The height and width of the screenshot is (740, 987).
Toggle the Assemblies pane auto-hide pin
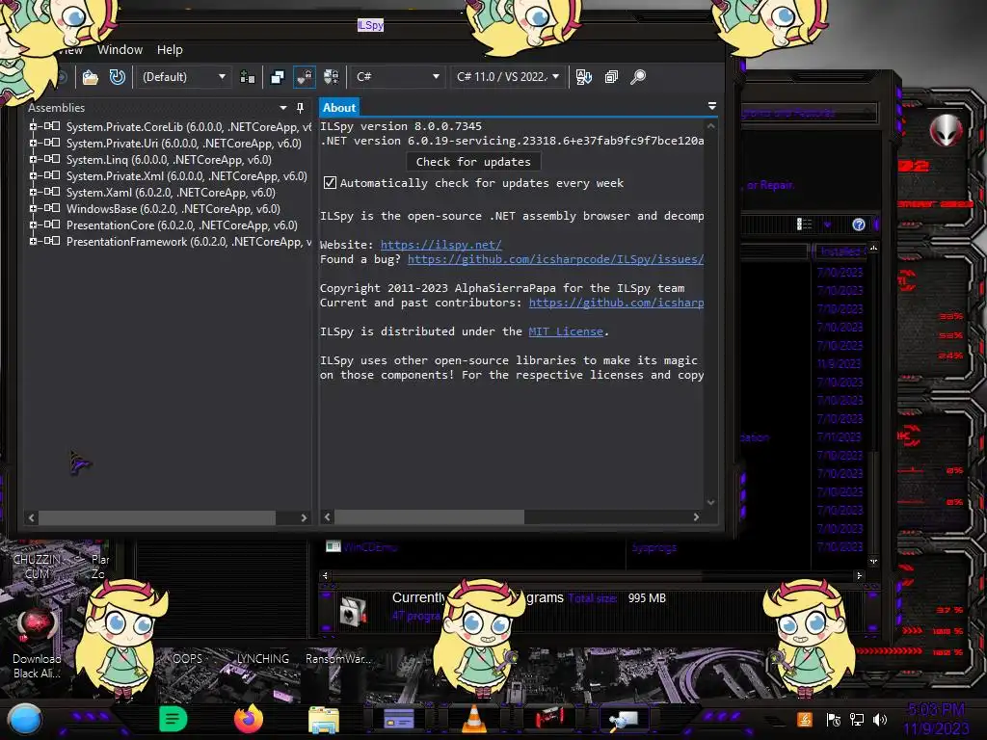pyautogui.click(x=301, y=108)
